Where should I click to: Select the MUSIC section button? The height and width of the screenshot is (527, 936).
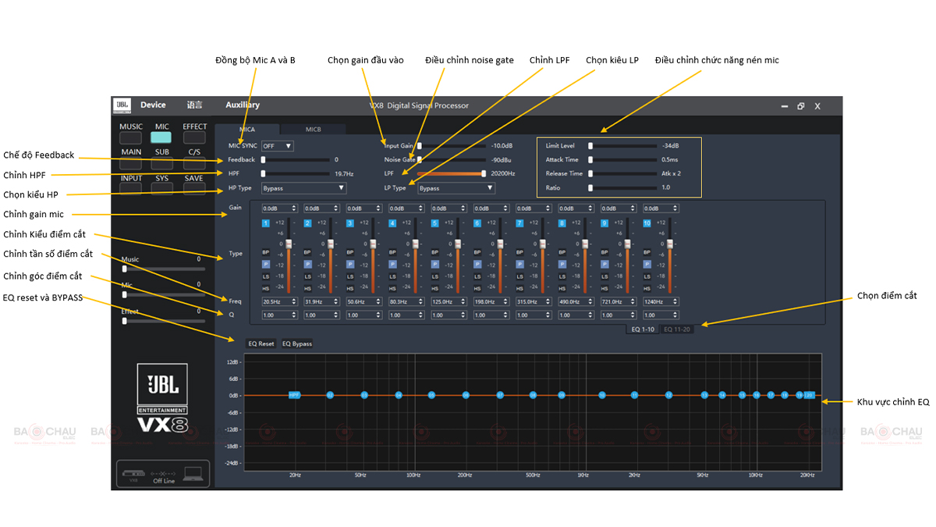click(x=131, y=137)
